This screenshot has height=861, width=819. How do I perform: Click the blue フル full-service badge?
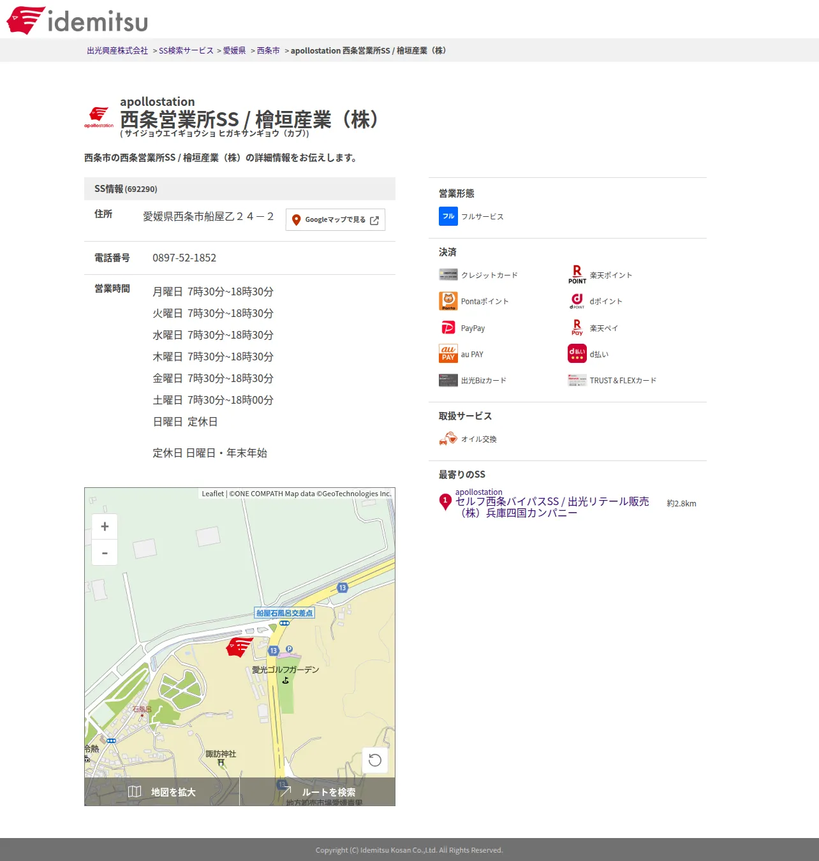pyautogui.click(x=448, y=217)
